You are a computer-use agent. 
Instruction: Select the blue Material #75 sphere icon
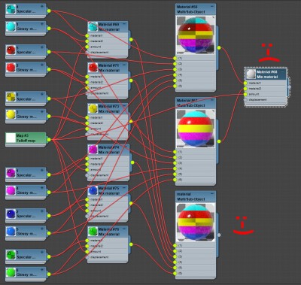tap(93, 190)
